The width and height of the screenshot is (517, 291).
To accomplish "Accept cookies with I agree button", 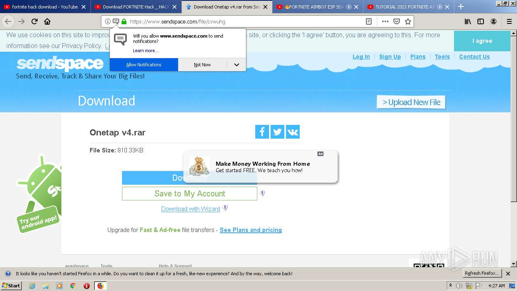I will [482, 41].
